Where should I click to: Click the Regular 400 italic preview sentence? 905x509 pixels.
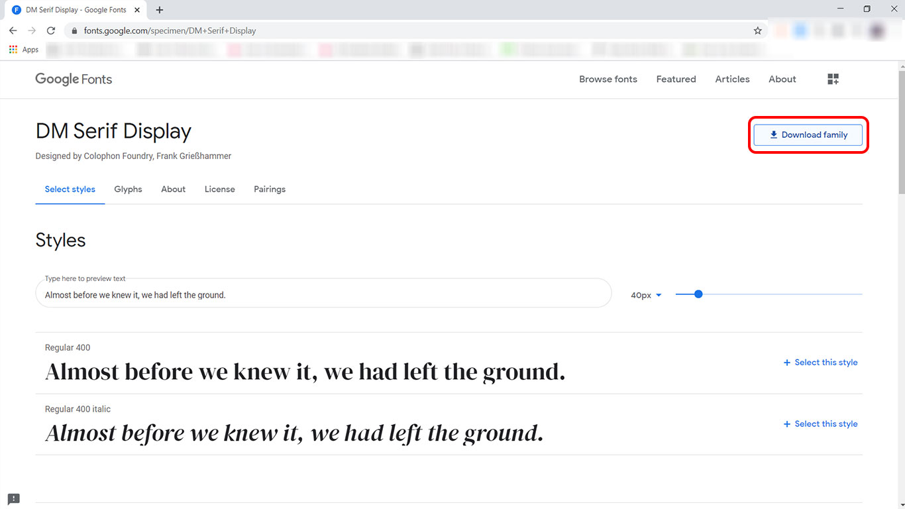pos(294,433)
